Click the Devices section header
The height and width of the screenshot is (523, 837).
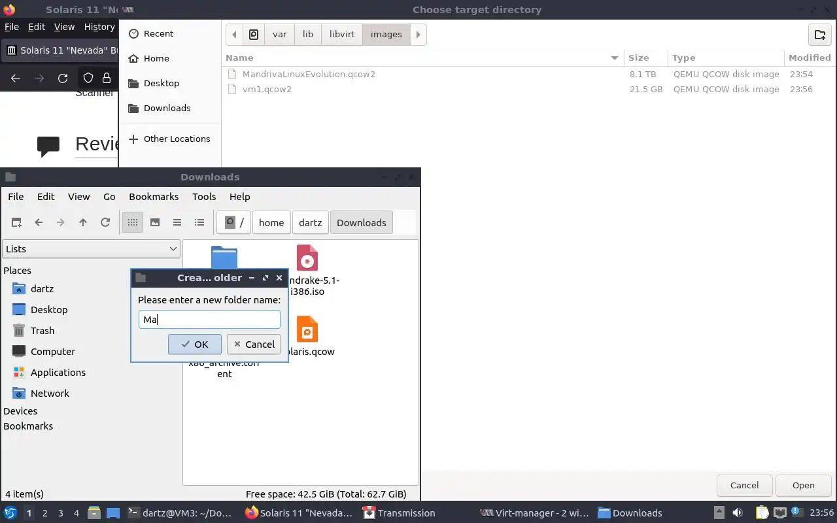point(20,411)
